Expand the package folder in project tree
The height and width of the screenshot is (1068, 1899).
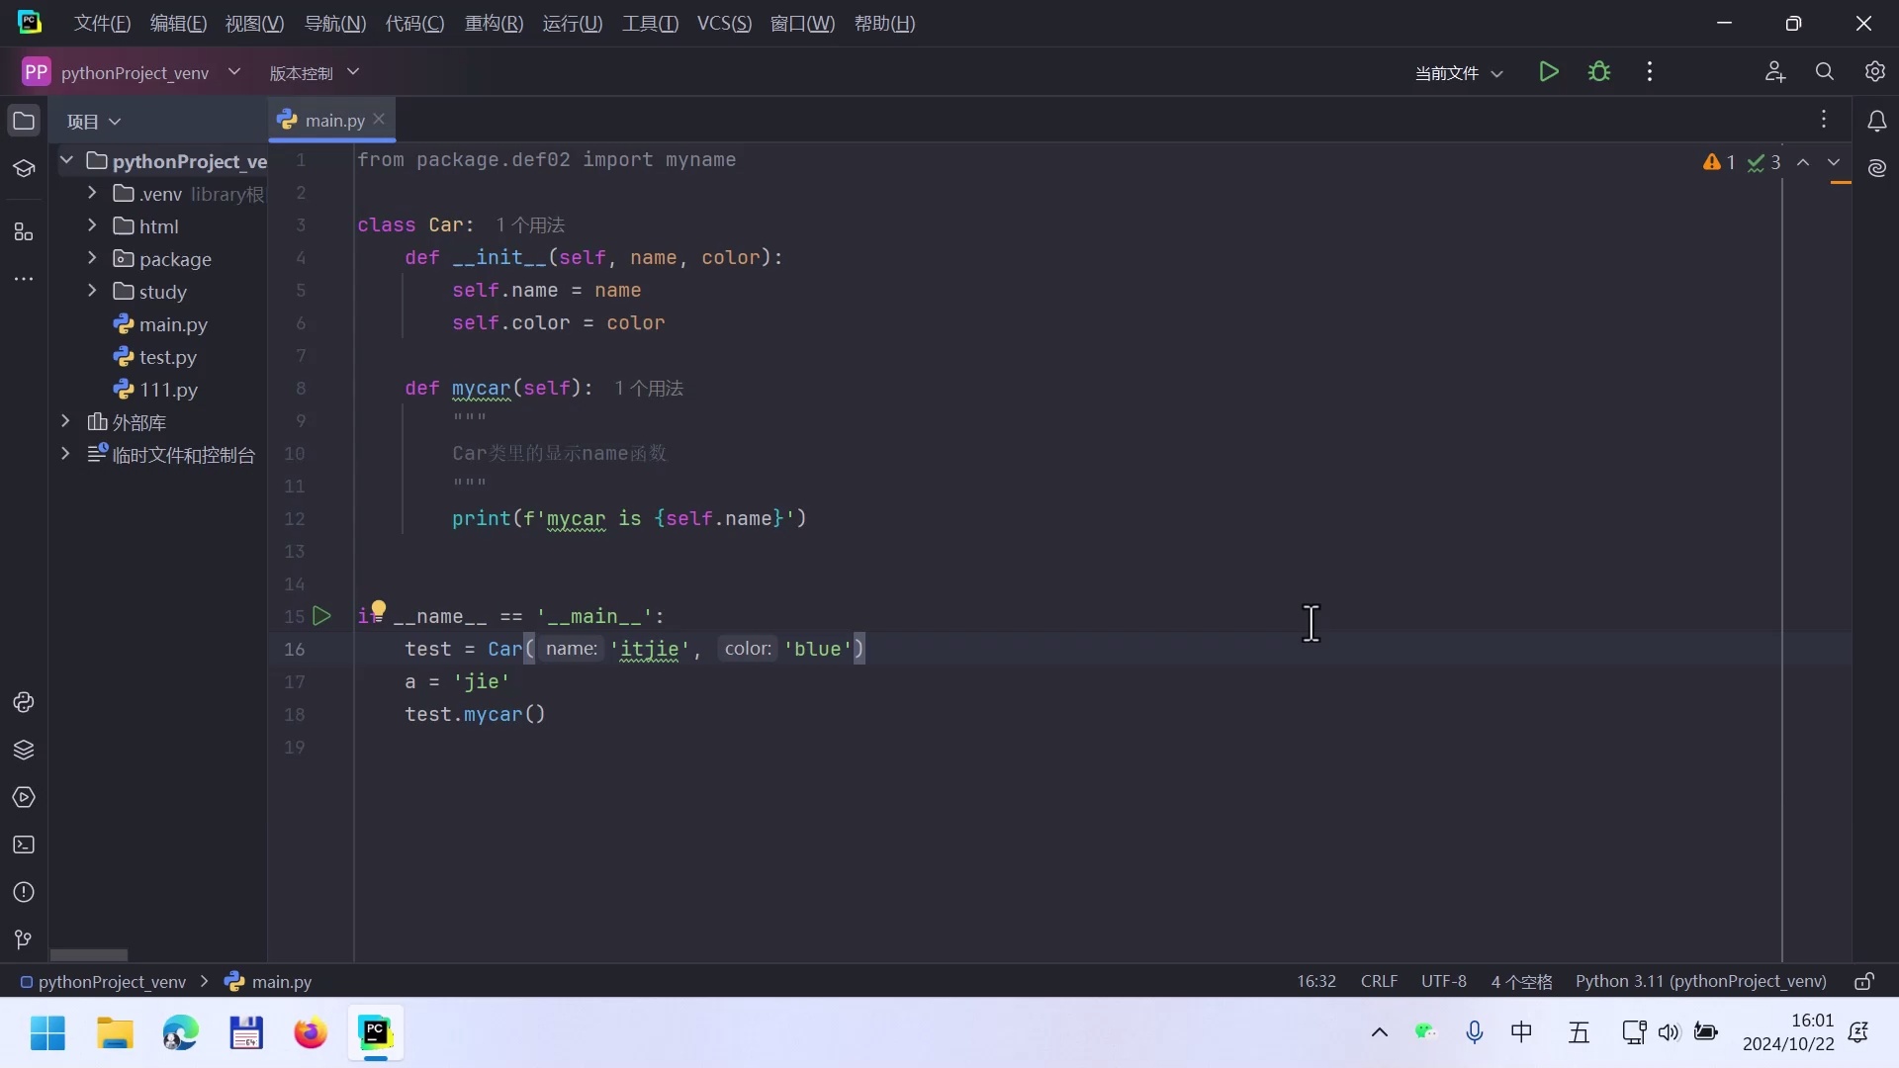pos(92,259)
